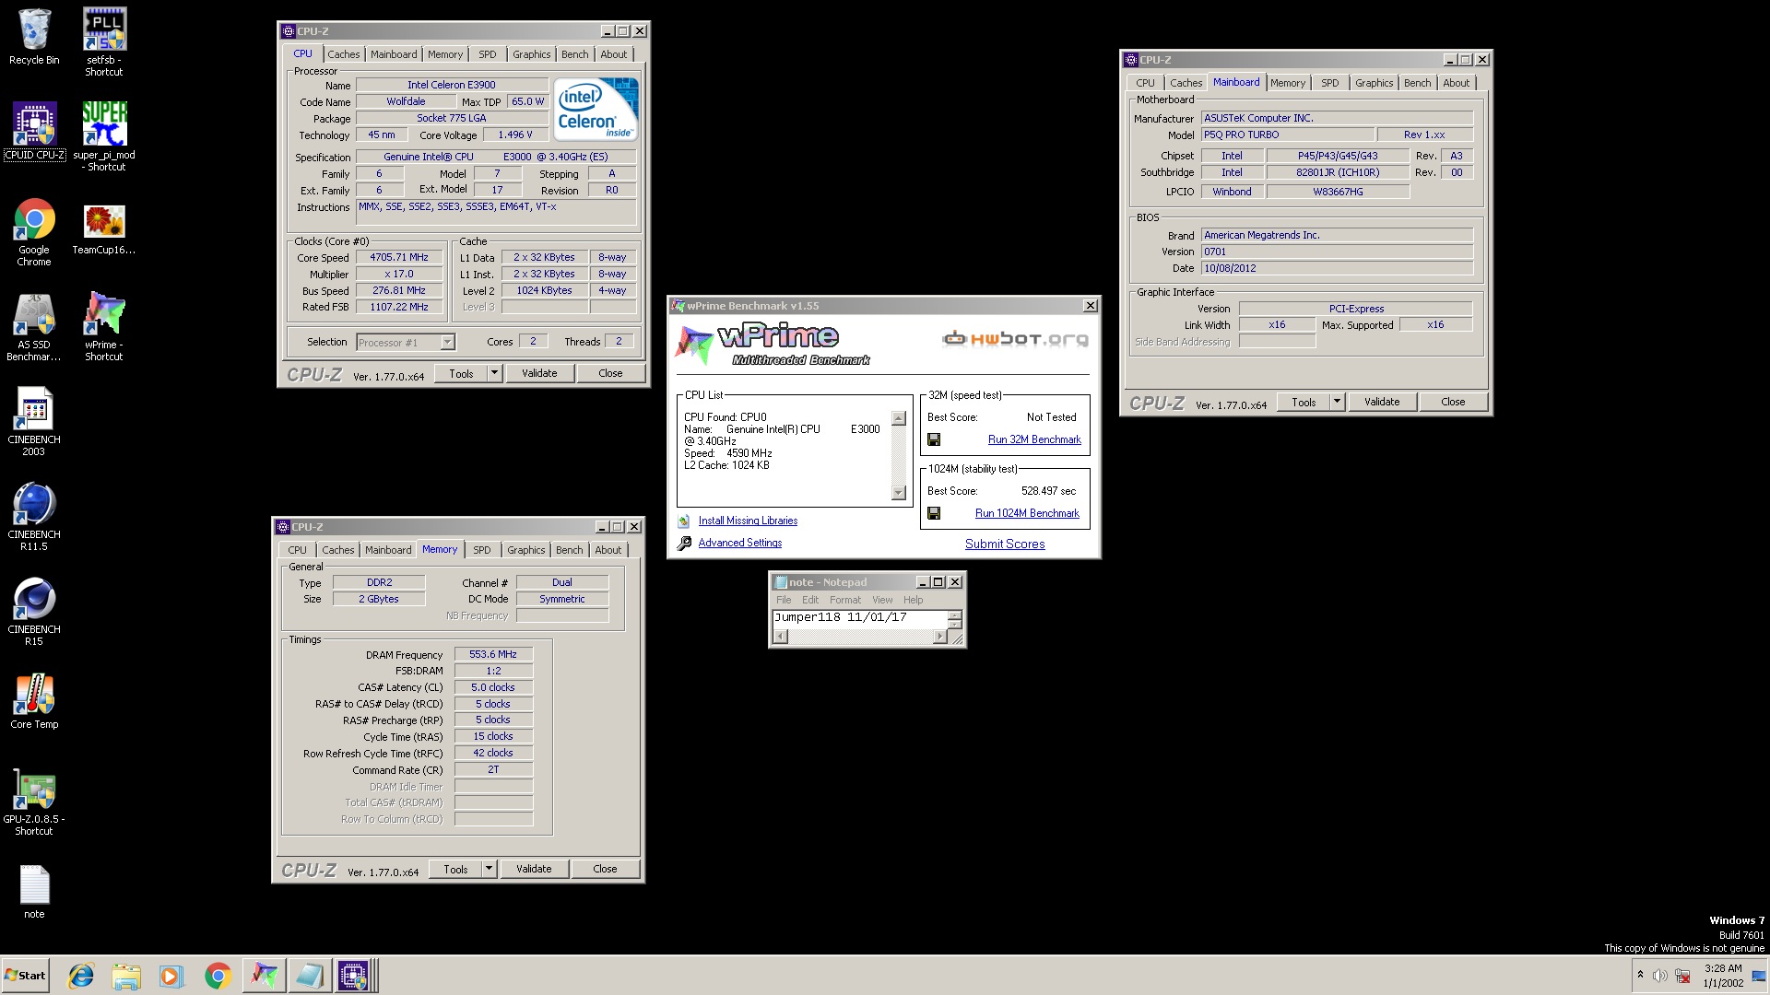Switch to CPU-Z via taskbar button
The width and height of the screenshot is (1770, 995).
[x=354, y=975]
